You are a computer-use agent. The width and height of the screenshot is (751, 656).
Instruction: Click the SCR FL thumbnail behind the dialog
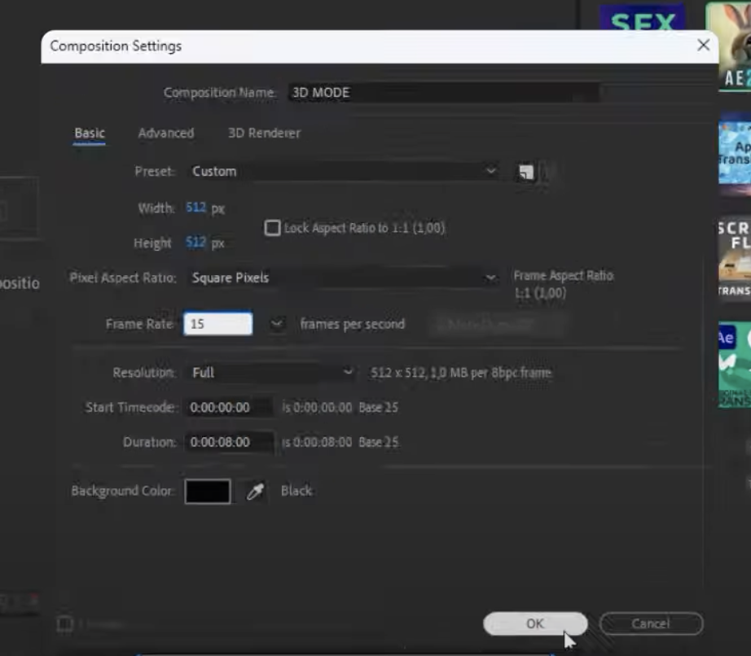pos(734,257)
